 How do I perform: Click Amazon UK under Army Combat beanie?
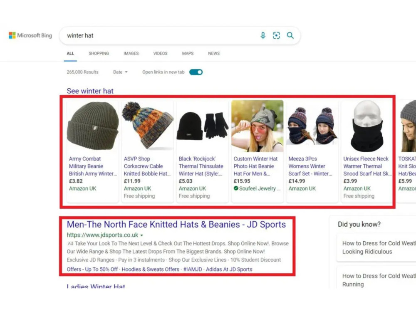(82, 188)
